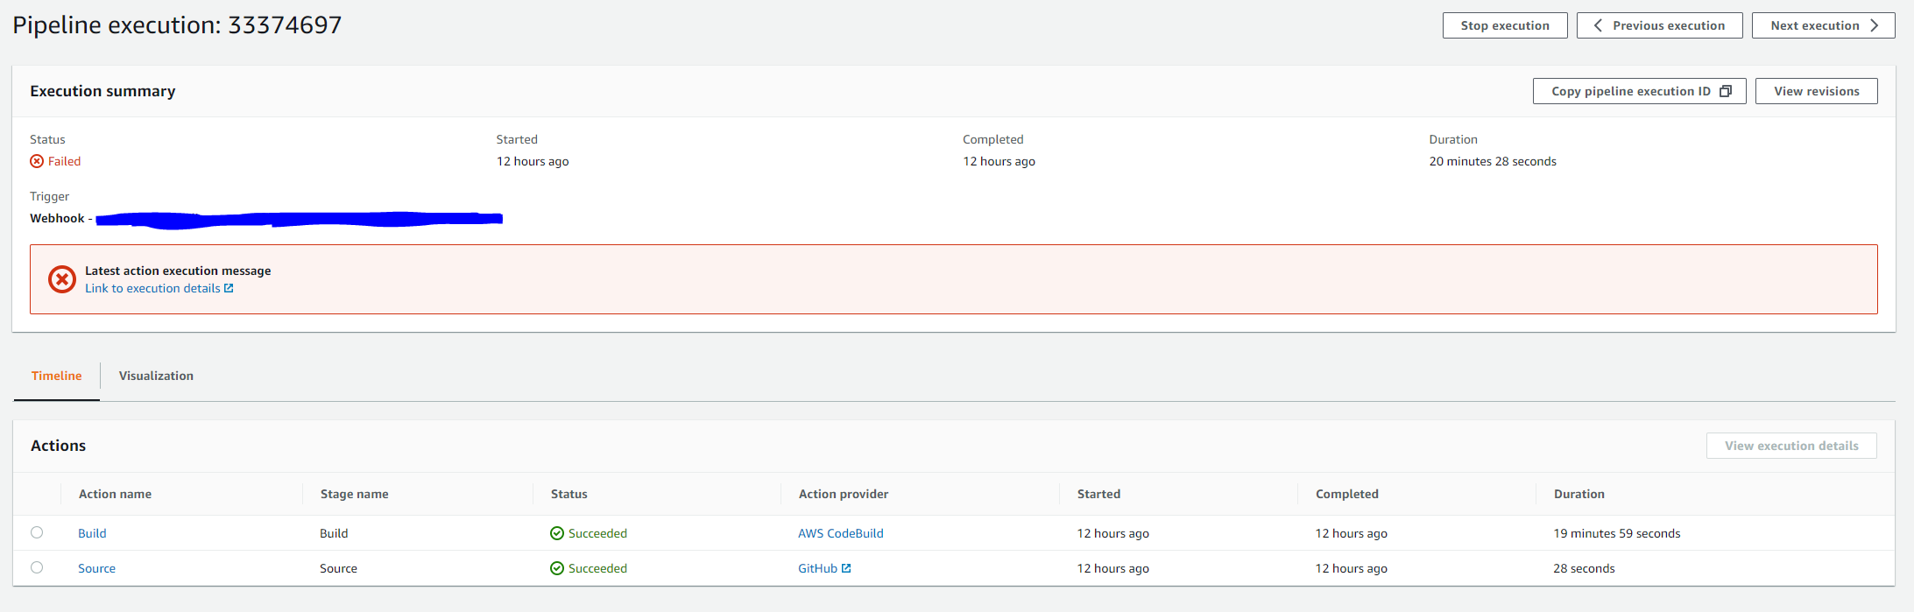Switch to the Visualization tab

[x=156, y=376]
